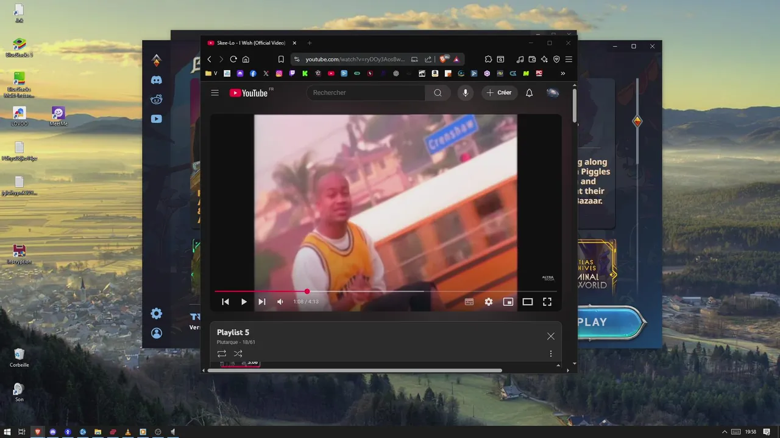Focus the Rechercher search field
The width and height of the screenshot is (780, 438).
click(x=366, y=92)
